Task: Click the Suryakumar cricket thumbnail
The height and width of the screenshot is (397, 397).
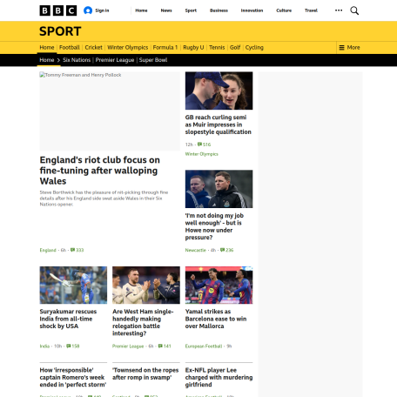Action: coord(73,285)
